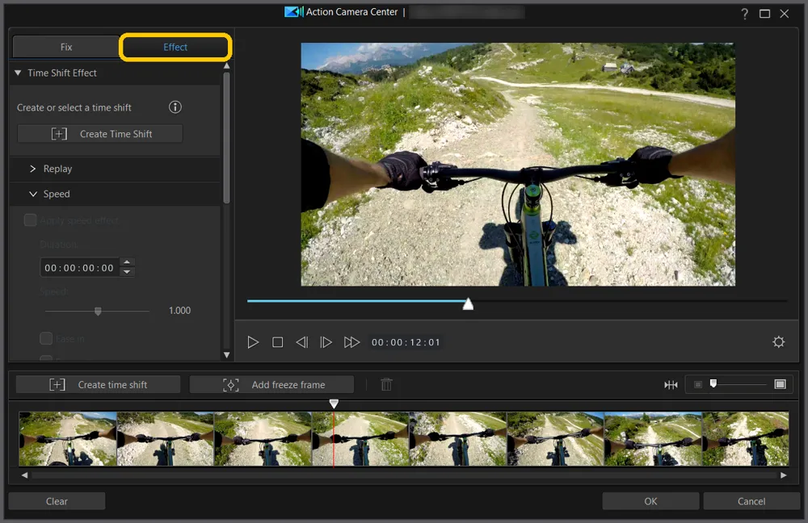Click the timeline zoom slider handle
The image size is (808, 523).
point(713,383)
